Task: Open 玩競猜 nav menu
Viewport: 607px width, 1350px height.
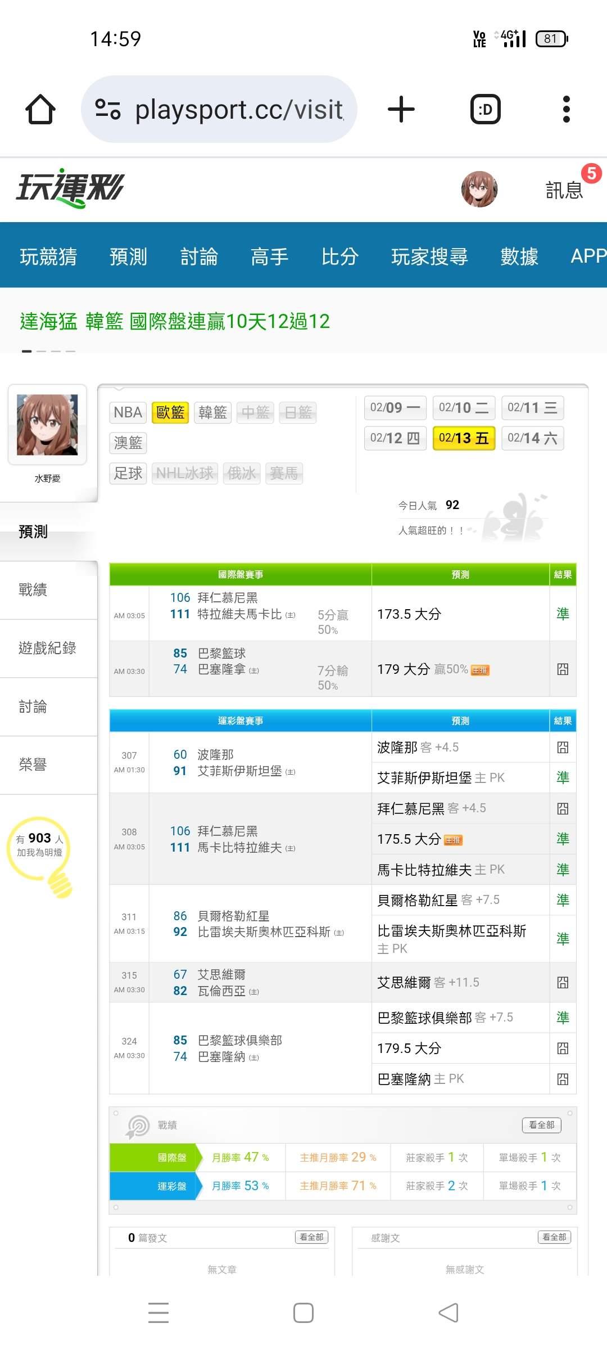Action: (48, 256)
